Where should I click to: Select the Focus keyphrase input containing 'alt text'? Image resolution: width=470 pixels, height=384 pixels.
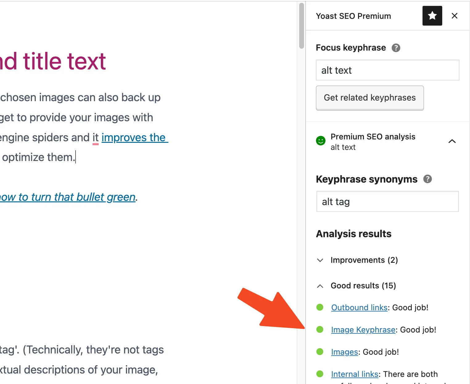(387, 70)
